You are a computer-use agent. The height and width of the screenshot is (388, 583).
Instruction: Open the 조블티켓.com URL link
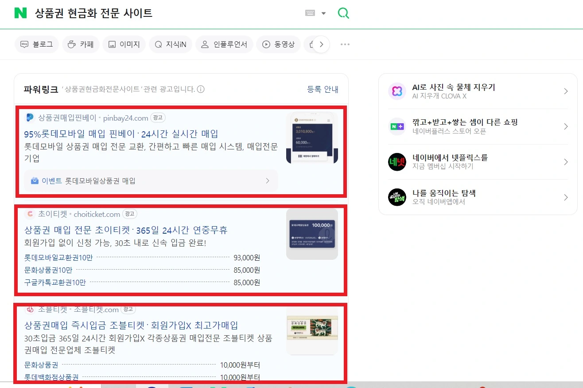96,310
